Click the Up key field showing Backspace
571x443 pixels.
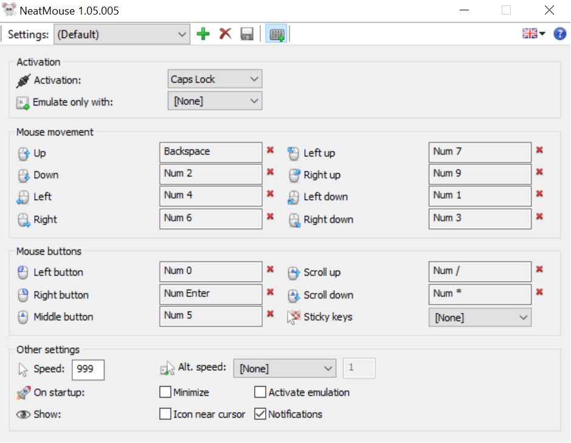click(x=211, y=152)
